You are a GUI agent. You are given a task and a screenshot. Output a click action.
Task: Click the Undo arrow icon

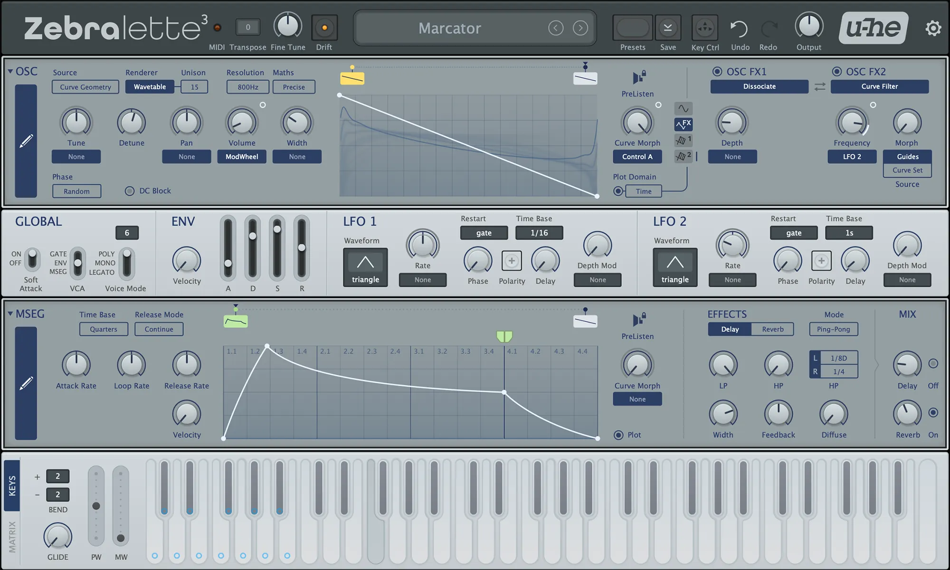pyautogui.click(x=739, y=28)
